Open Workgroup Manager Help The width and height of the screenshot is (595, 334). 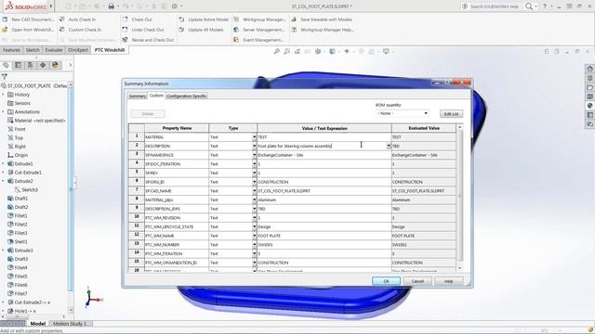(x=323, y=30)
